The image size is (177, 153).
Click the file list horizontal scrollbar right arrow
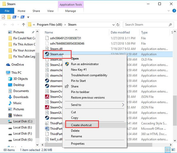171,145
